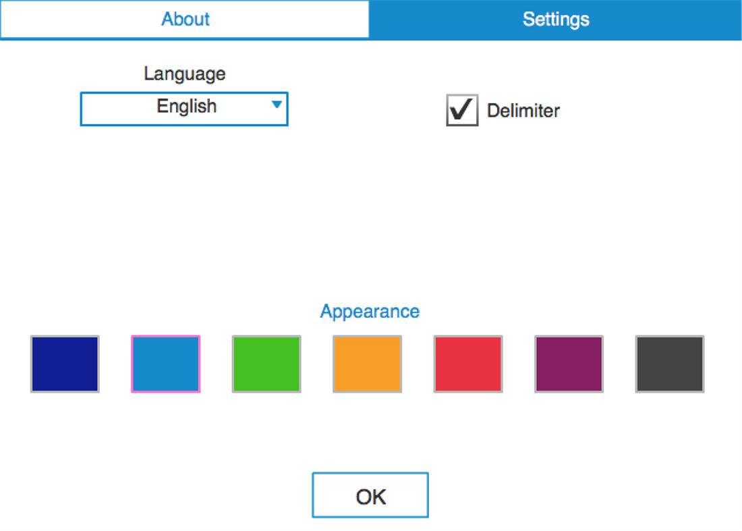Click the Language label text
This screenshot has width=742, height=531.
coord(184,74)
